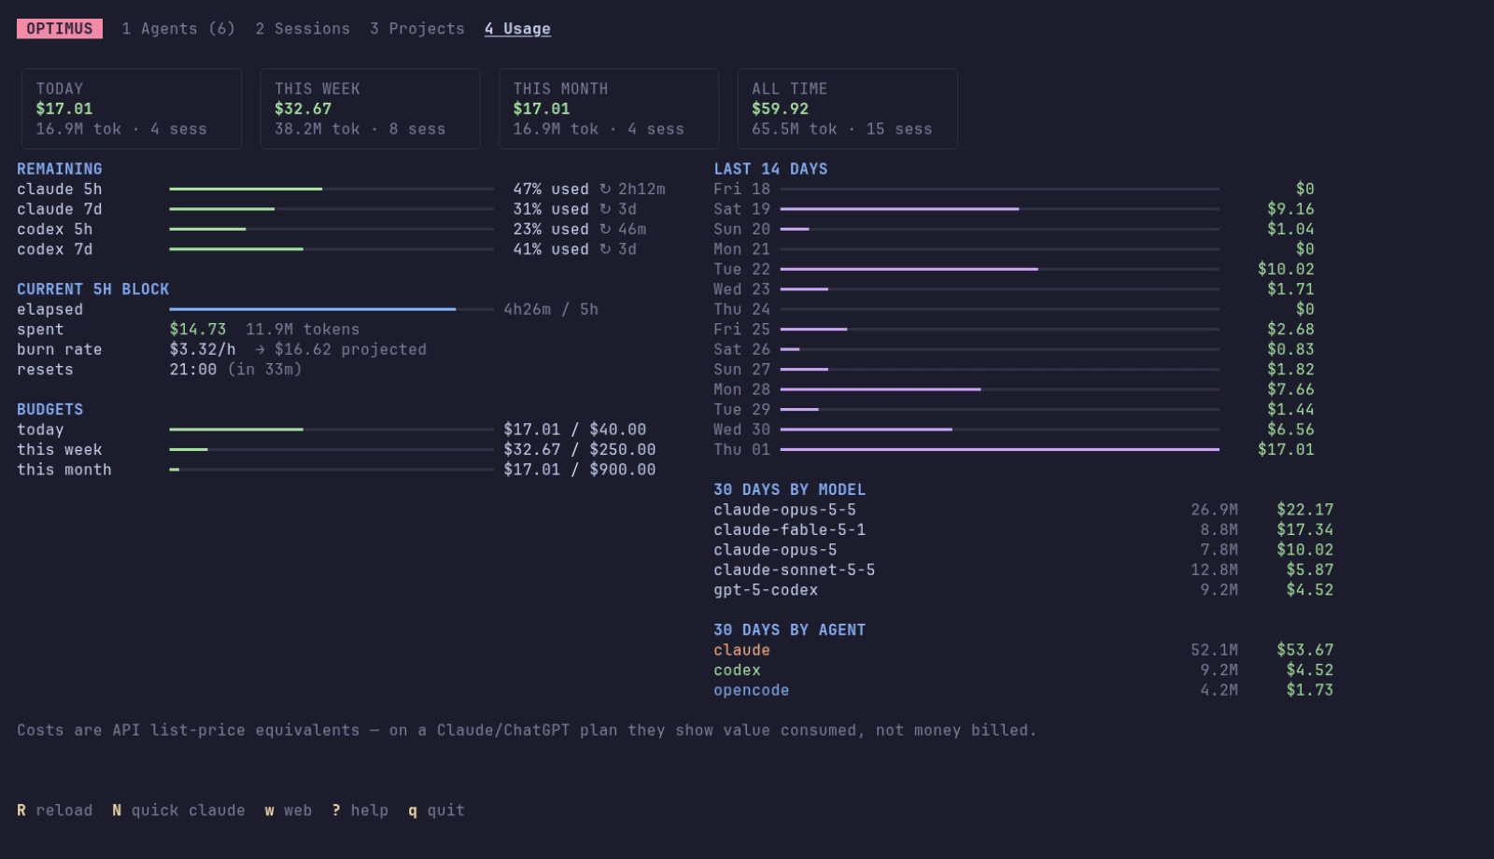1494x859 pixels.
Task: Select the gpt-5-codex model row
Action: point(1023,590)
